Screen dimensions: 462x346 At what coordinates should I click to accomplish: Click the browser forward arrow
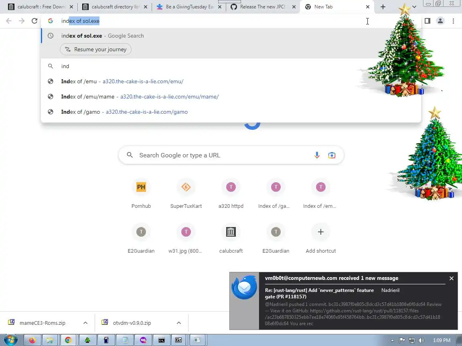[22, 21]
